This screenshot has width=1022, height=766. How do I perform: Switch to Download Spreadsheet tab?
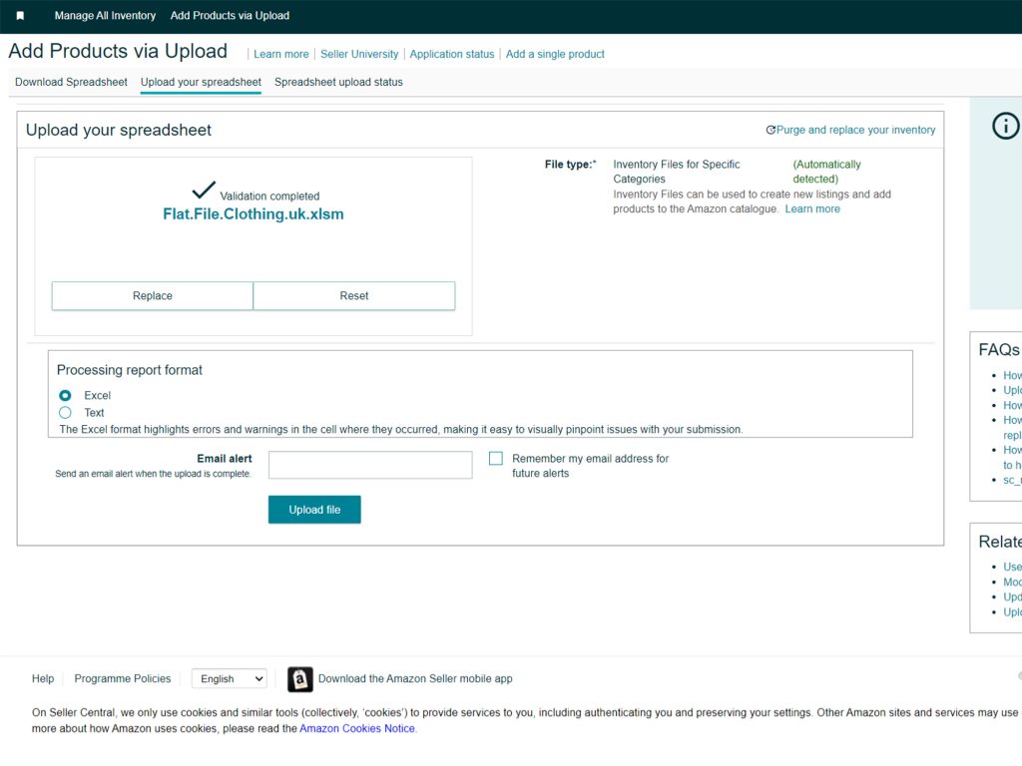pos(71,82)
